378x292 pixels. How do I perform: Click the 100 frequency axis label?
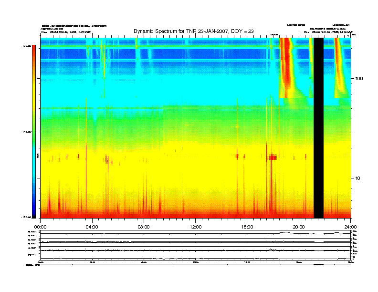click(x=359, y=79)
